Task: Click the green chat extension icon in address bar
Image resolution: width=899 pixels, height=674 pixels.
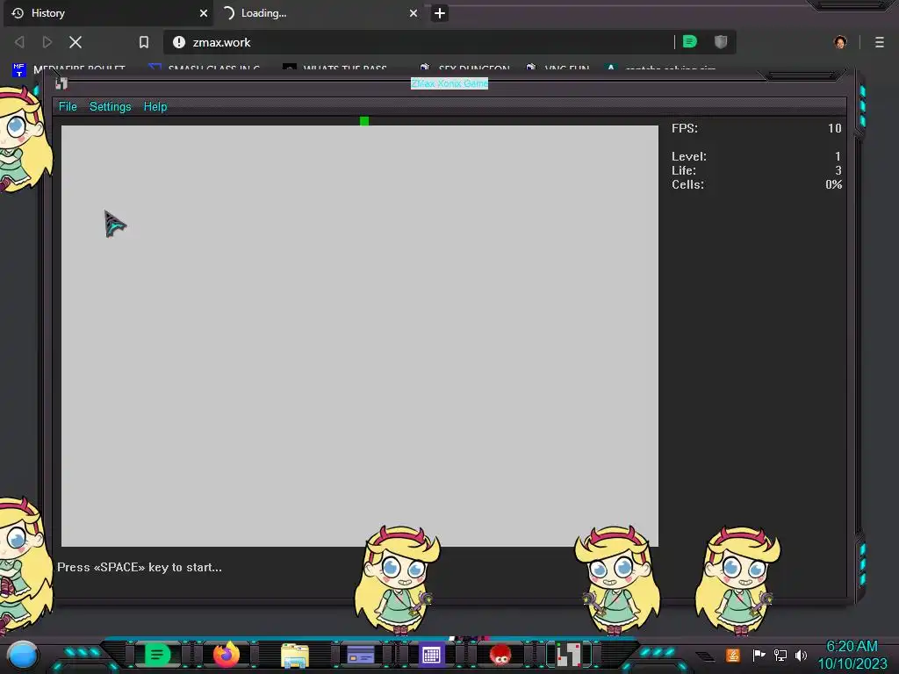Action: (x=690, y=42)
